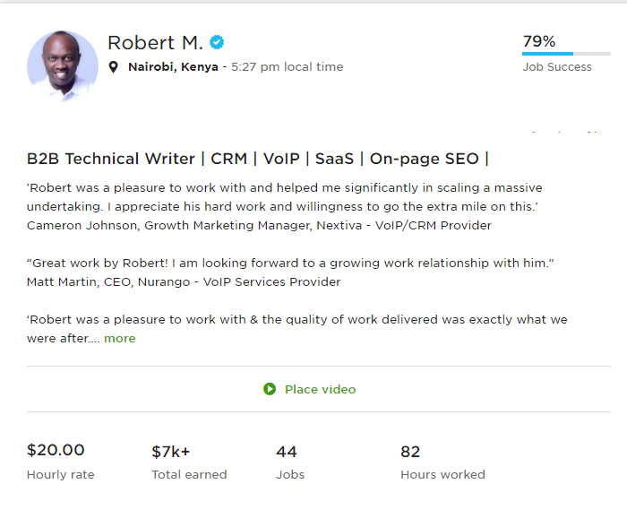This screenshot has width=627, height=510.
Task: Click the '5:27 pm local time' text
Action: [x=288, y=67]
